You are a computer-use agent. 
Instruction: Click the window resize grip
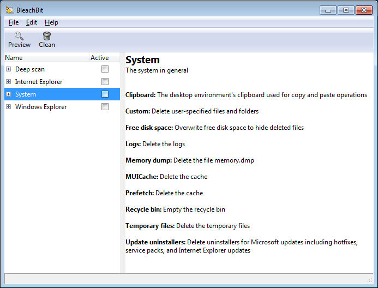coord(370,280)
